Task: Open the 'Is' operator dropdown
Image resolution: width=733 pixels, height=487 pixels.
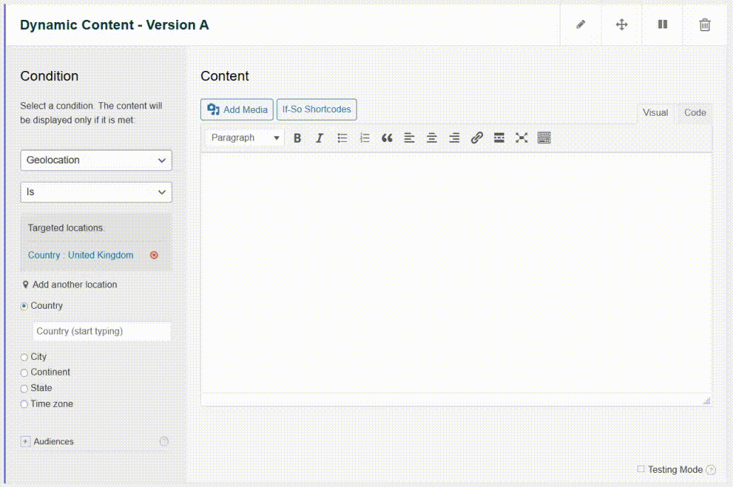Action: point(96,192)
